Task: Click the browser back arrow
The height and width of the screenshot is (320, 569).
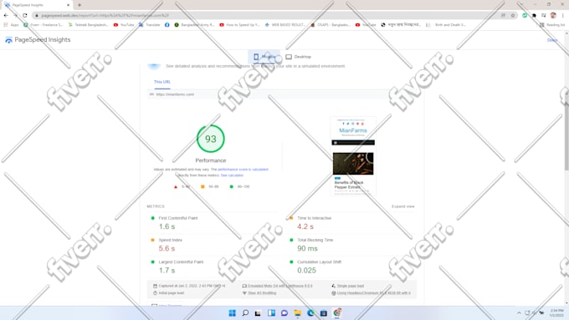Action: (x=6, y=16)
